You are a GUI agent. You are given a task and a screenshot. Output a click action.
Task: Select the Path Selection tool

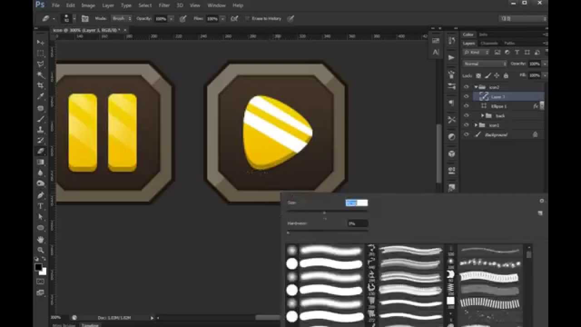tap(41, 217)
